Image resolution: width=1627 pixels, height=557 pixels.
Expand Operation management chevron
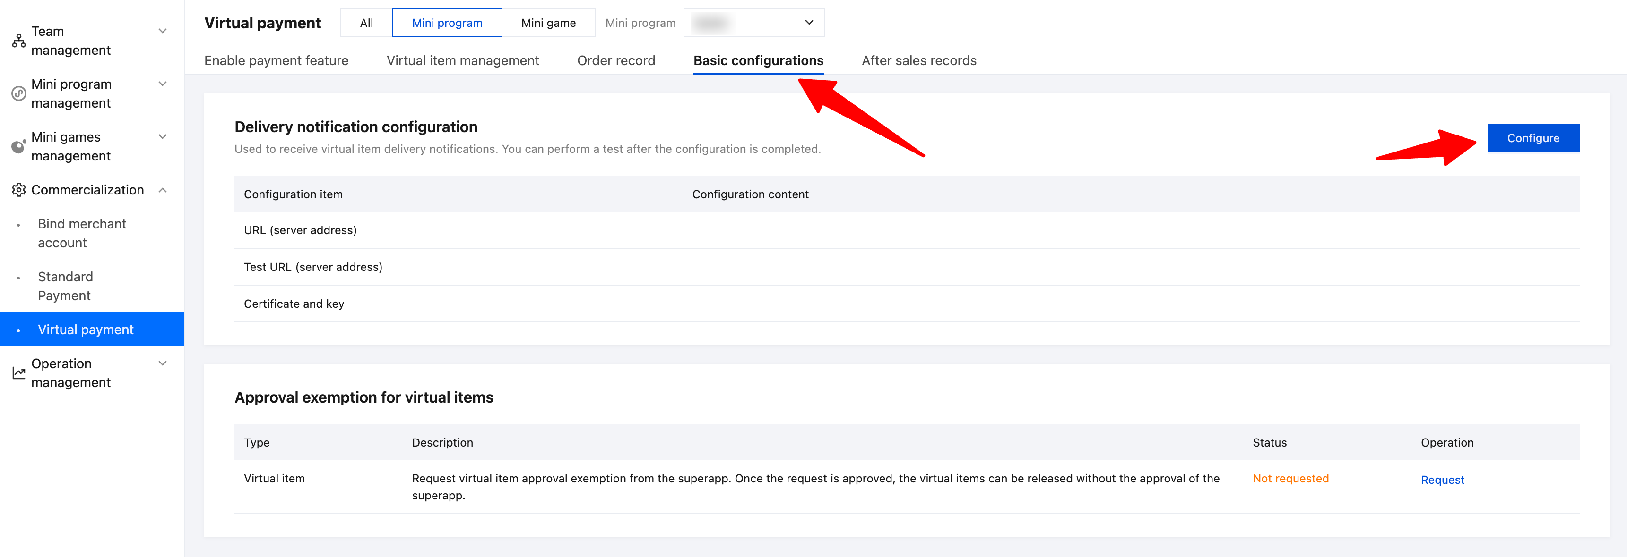coord(162,363)
